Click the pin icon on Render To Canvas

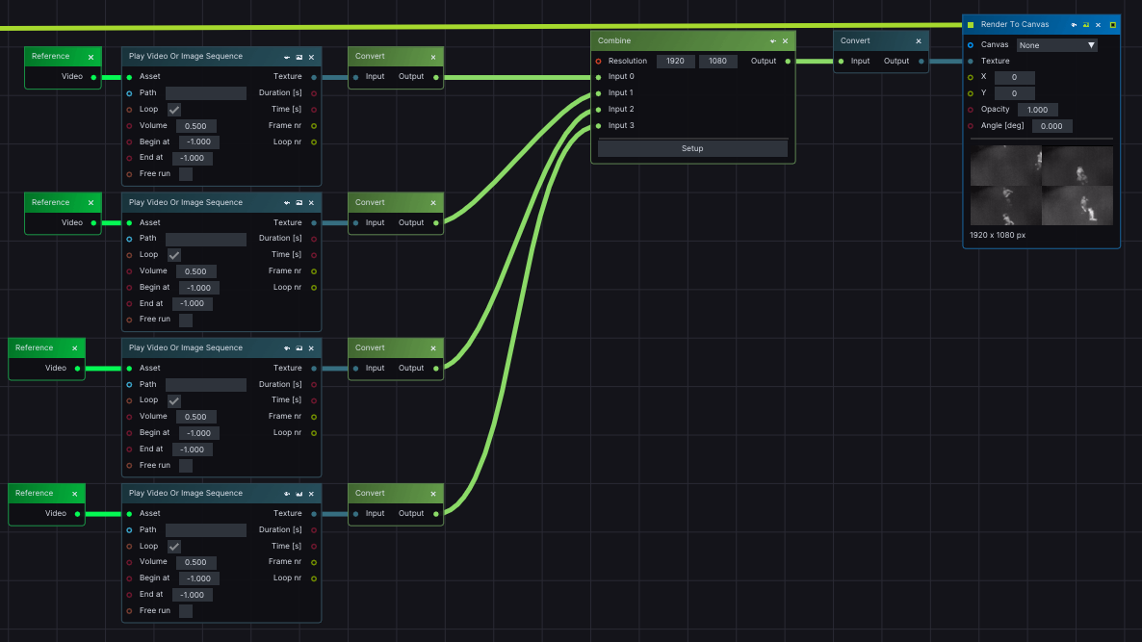[1074, 25]
